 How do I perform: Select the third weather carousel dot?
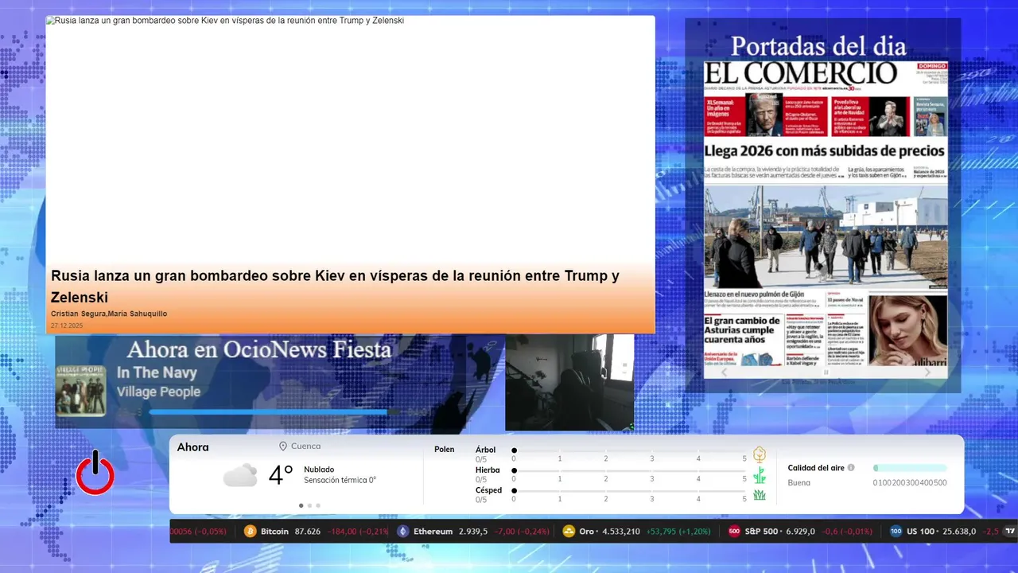318,505
